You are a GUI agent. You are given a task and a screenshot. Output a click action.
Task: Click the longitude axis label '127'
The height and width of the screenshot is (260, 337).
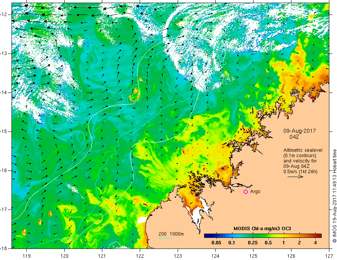[329, 256]
